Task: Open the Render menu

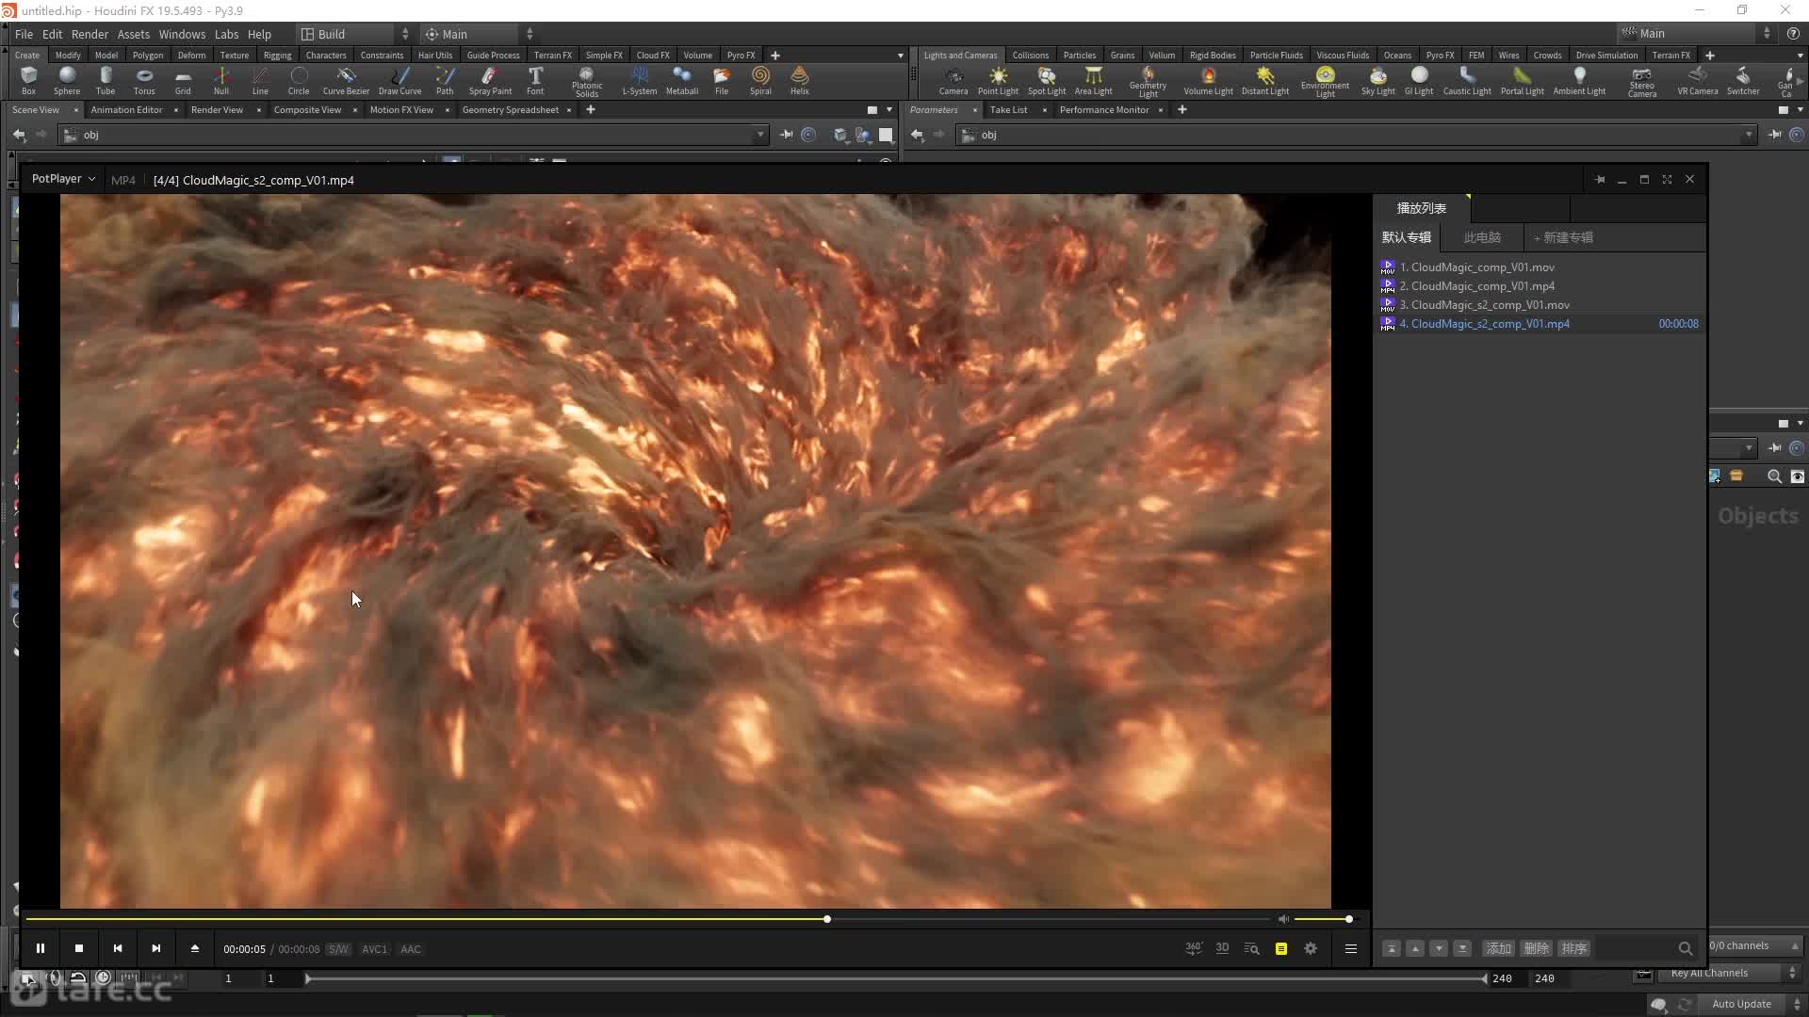Action: coord(90,34)
